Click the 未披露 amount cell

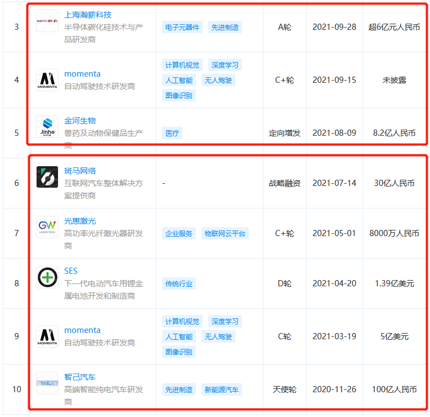(394, 80)
